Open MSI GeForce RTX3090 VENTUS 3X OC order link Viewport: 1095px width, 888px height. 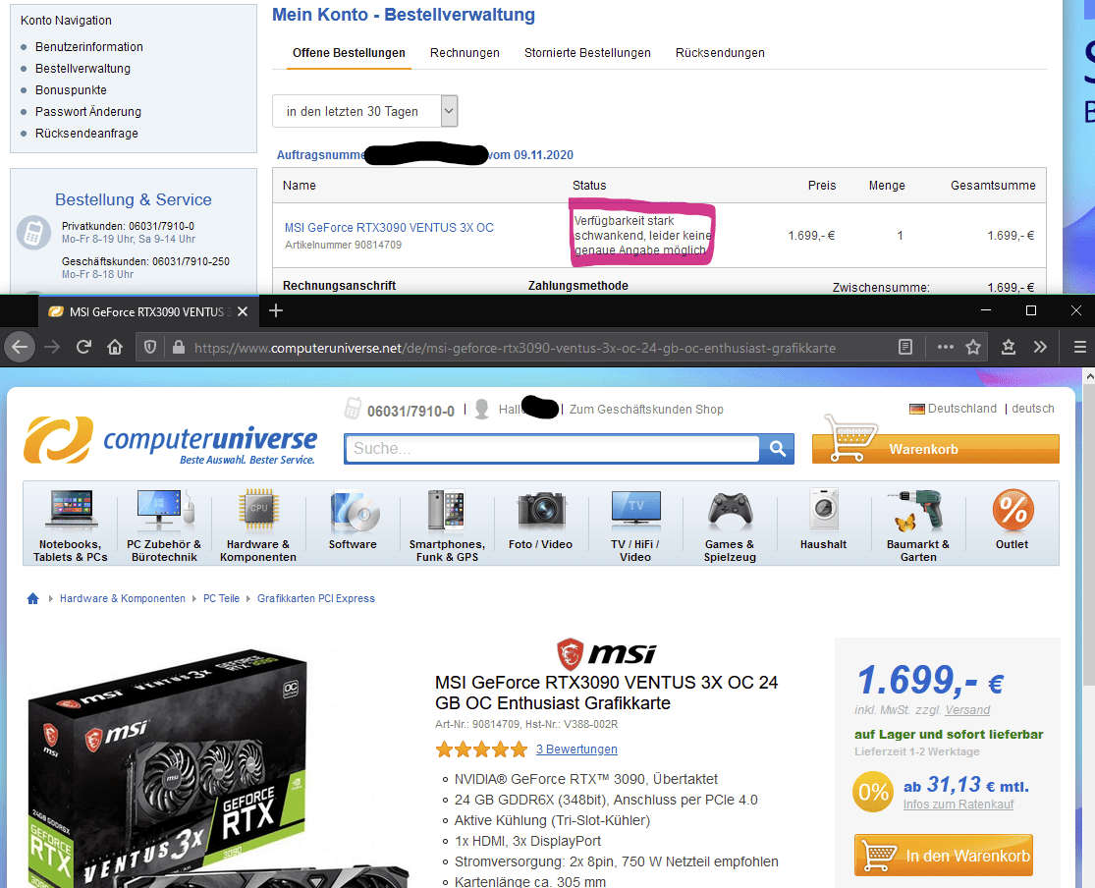tap(389, 228)
